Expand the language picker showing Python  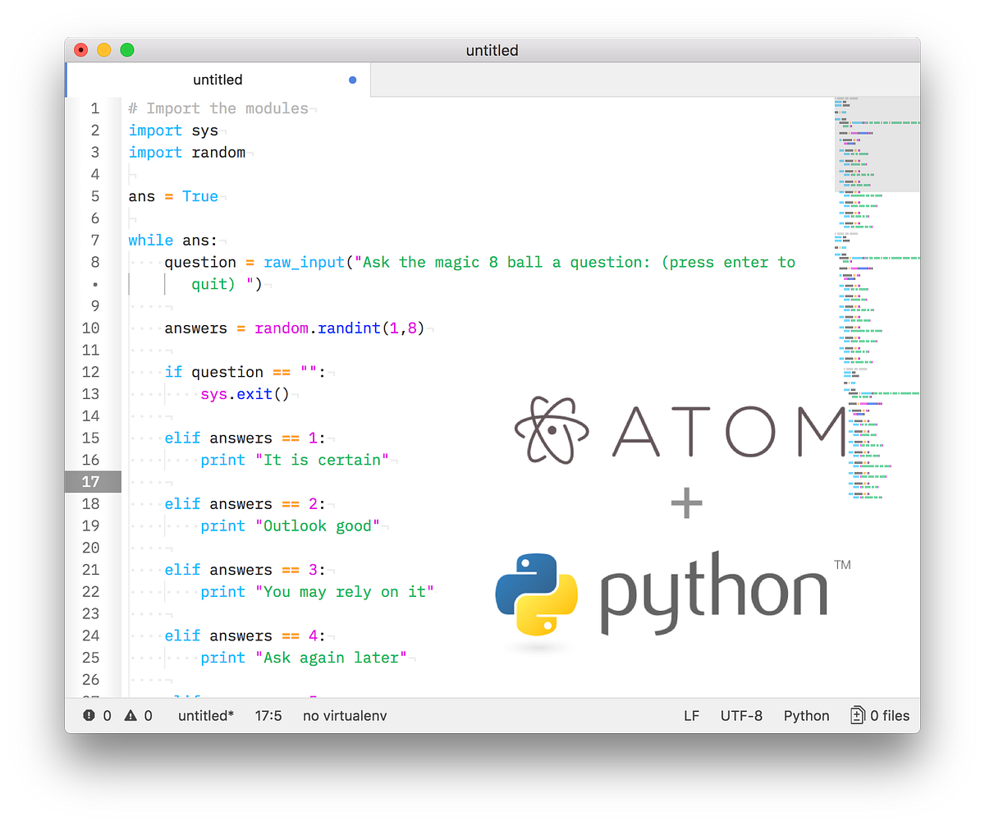806,715
